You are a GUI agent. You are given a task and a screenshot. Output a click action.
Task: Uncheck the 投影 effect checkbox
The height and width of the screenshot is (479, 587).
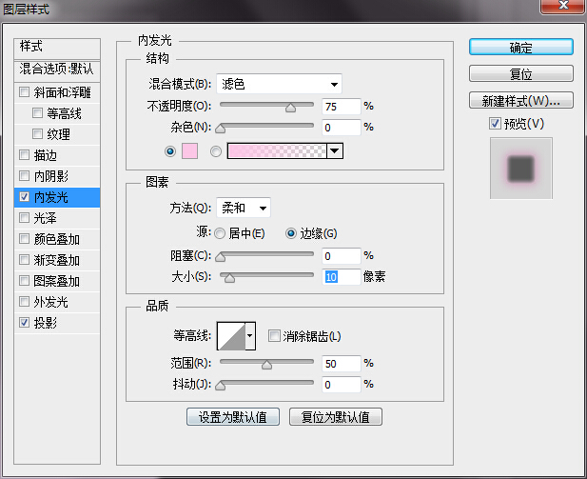click(x=24, y=323)
